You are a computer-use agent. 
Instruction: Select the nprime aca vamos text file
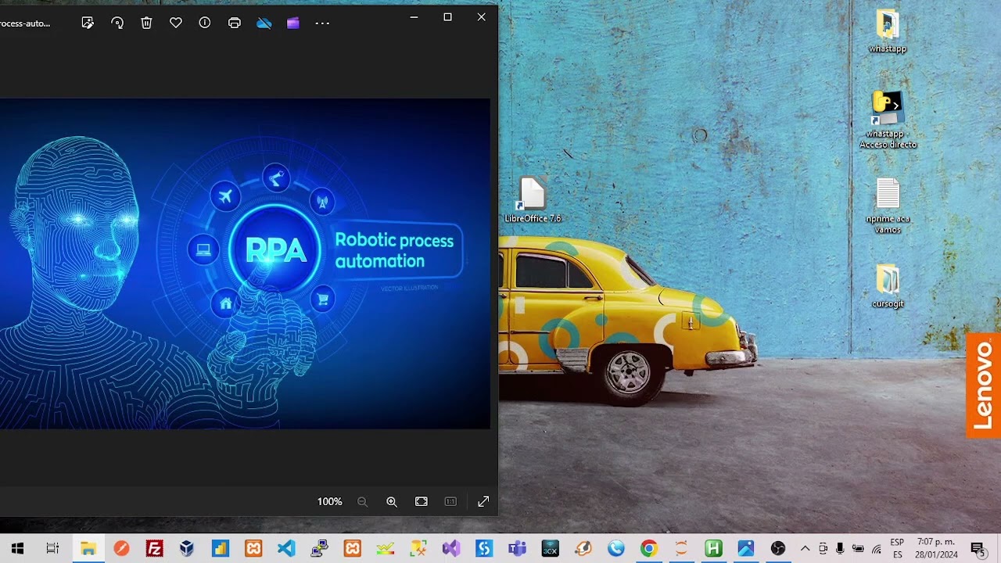click(888, 206)
